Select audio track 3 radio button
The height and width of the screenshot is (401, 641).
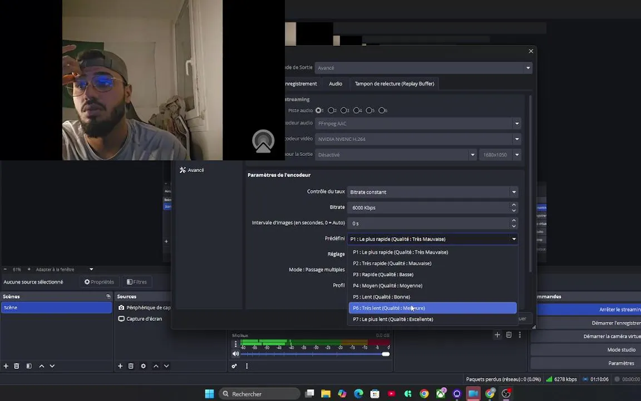tap(343, 110)
